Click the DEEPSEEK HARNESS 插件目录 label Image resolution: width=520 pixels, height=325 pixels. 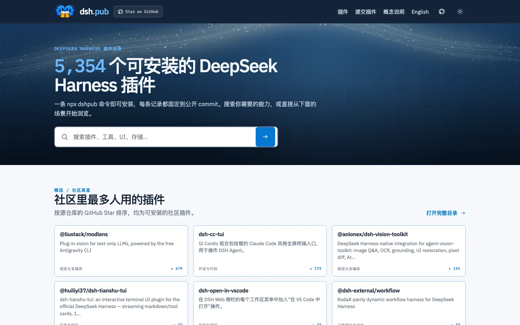[x=88, y=49]
